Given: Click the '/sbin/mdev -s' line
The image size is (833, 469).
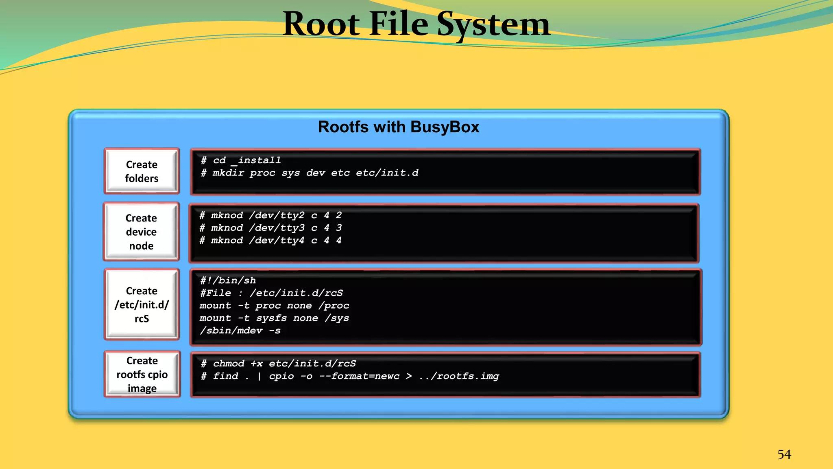Looking at the screenshot, I should [x=240, y=331].
